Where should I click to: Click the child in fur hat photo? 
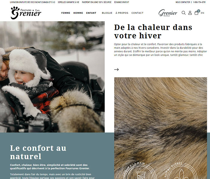pyautogui.click(x=52, y=77)
